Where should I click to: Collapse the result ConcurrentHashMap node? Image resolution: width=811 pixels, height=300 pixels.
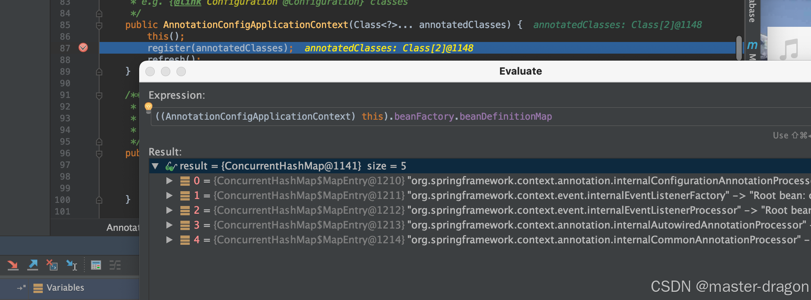click(156, 166)
